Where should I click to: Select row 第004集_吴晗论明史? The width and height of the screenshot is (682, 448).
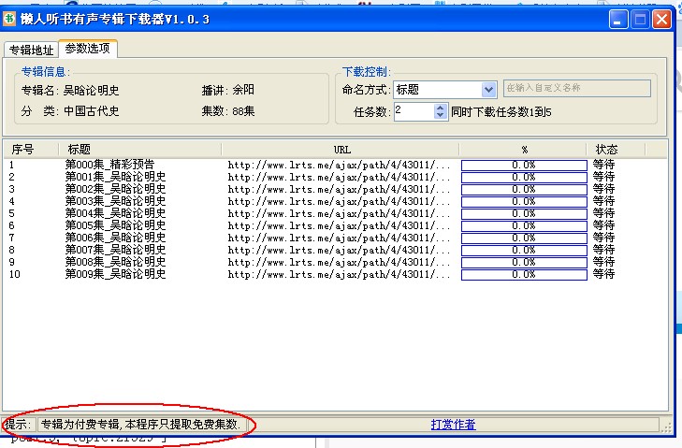tap(115, 213)
